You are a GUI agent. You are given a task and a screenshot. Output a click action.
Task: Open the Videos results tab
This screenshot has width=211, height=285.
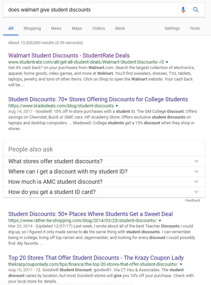click(99, 28)
